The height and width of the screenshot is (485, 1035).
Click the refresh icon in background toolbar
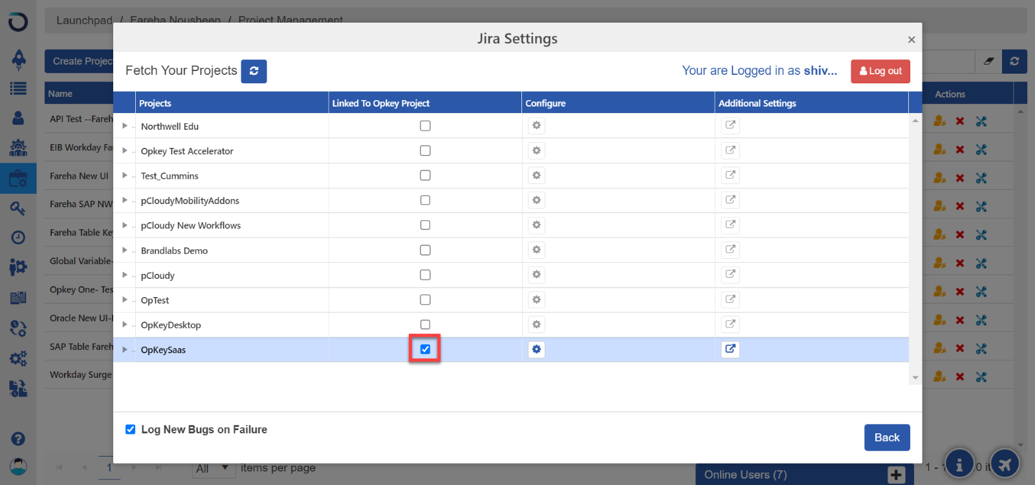click(1014, 61)
